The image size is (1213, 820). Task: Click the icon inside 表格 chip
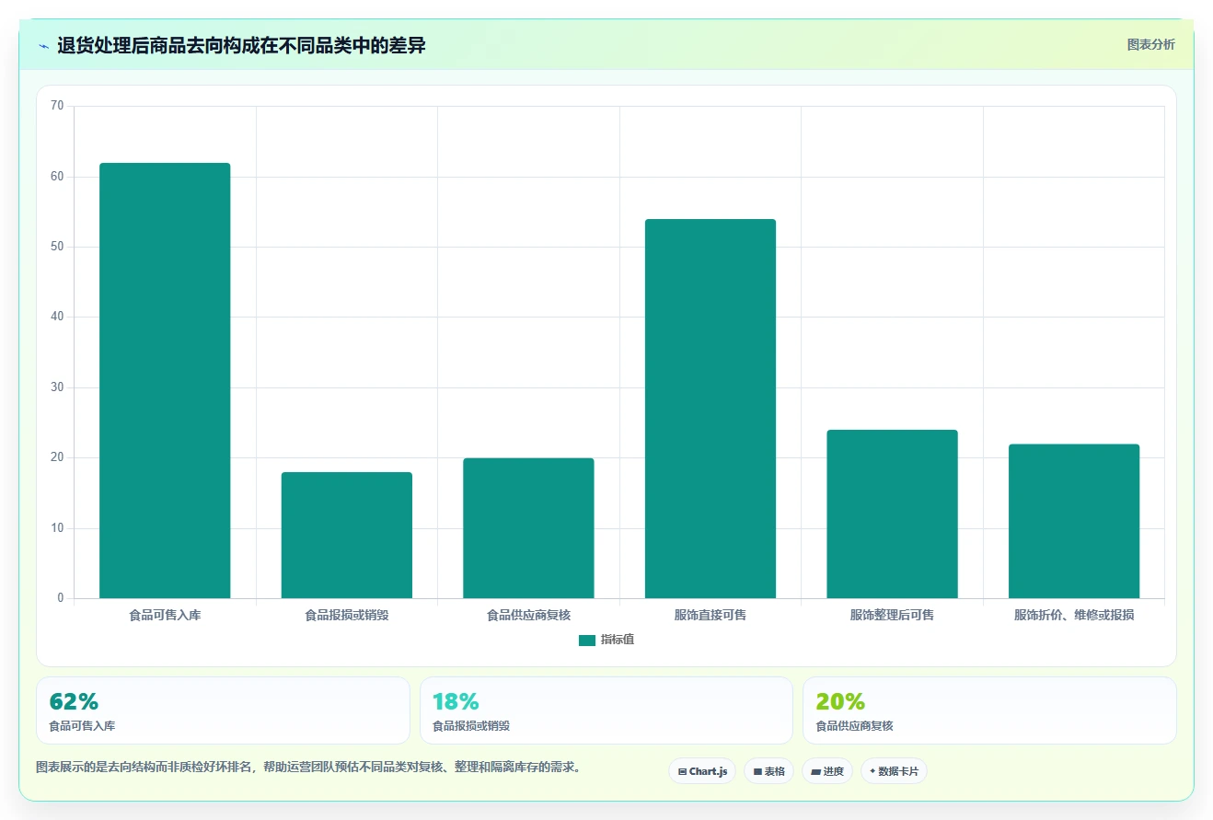click(757, 772)
